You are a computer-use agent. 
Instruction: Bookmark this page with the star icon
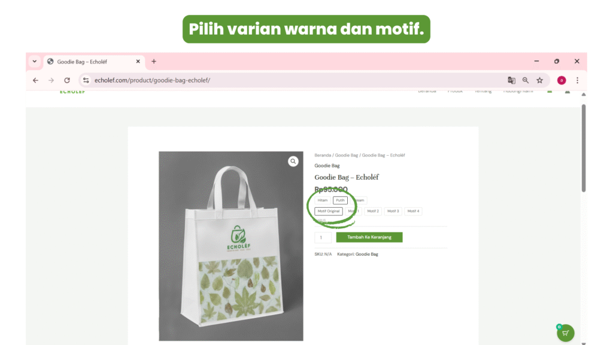click(x=539, y=80)
